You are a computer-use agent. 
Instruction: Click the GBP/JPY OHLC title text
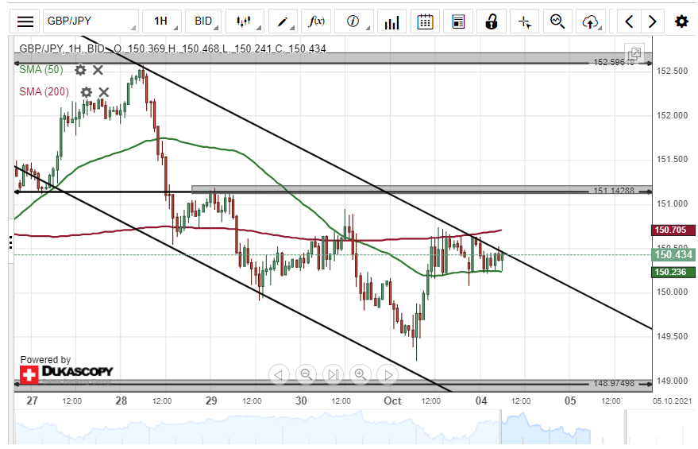coord(173,48)
